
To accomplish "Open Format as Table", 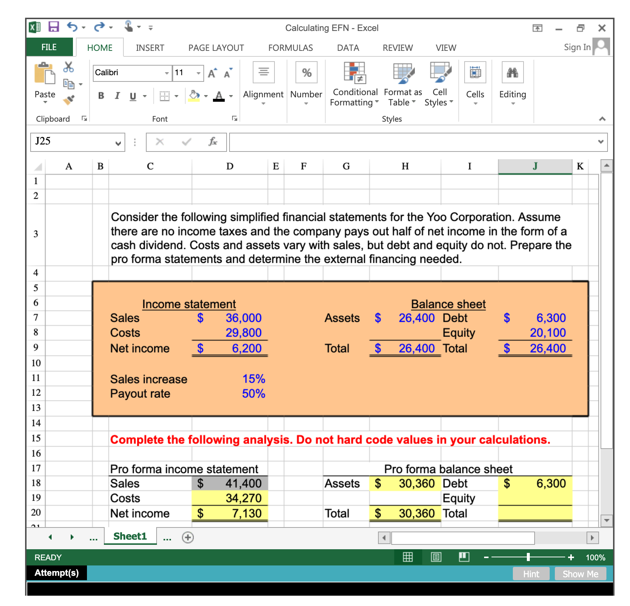I will click(403, 84).
